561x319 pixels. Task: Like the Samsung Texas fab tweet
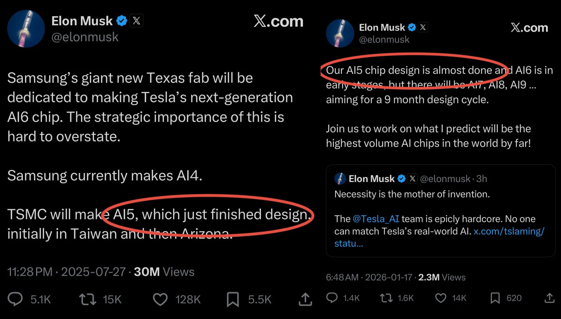[160, 299]
